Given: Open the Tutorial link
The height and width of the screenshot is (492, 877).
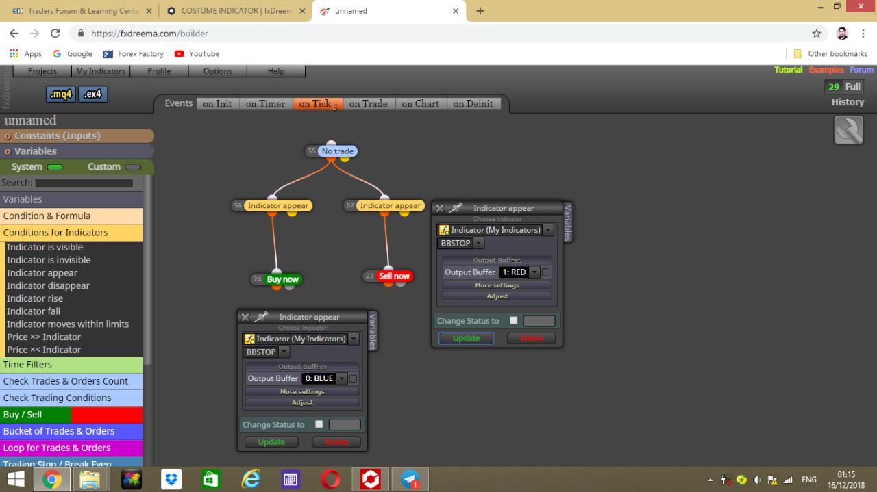Looking at the screenshot, I should coord(788,70).
